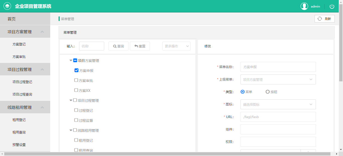343x156 pixels.
Task: Focus the URL input field
Action: [x=278, y=117]
